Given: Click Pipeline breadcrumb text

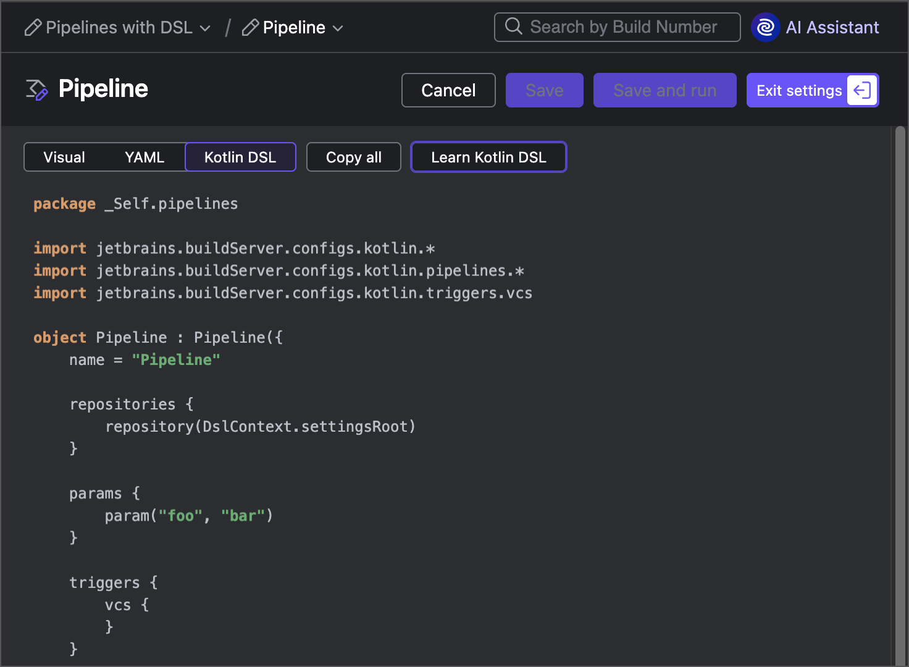Looking at the screenshot, I should pyautogui.click(x=294, y=28).
